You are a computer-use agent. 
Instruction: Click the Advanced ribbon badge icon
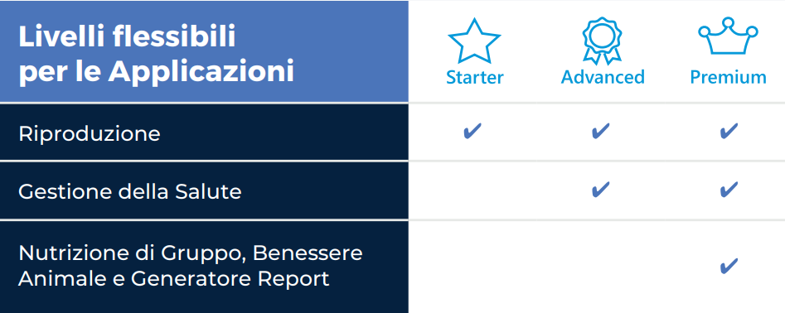(x=602, y=41)
